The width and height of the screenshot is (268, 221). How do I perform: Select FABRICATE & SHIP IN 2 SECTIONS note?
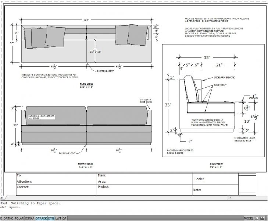(50, 76)
